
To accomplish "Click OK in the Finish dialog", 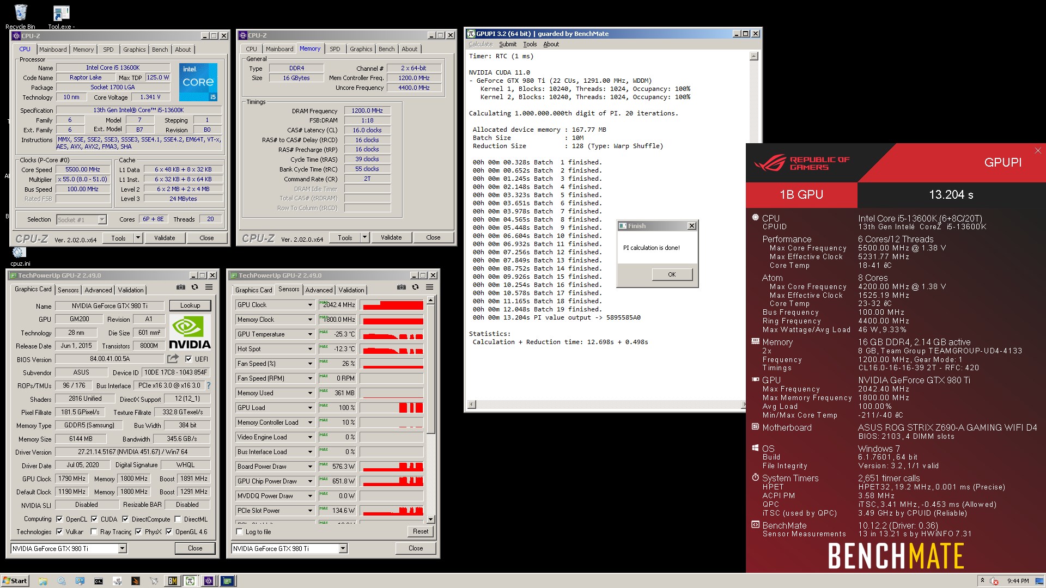I will (x=672, y=274).
